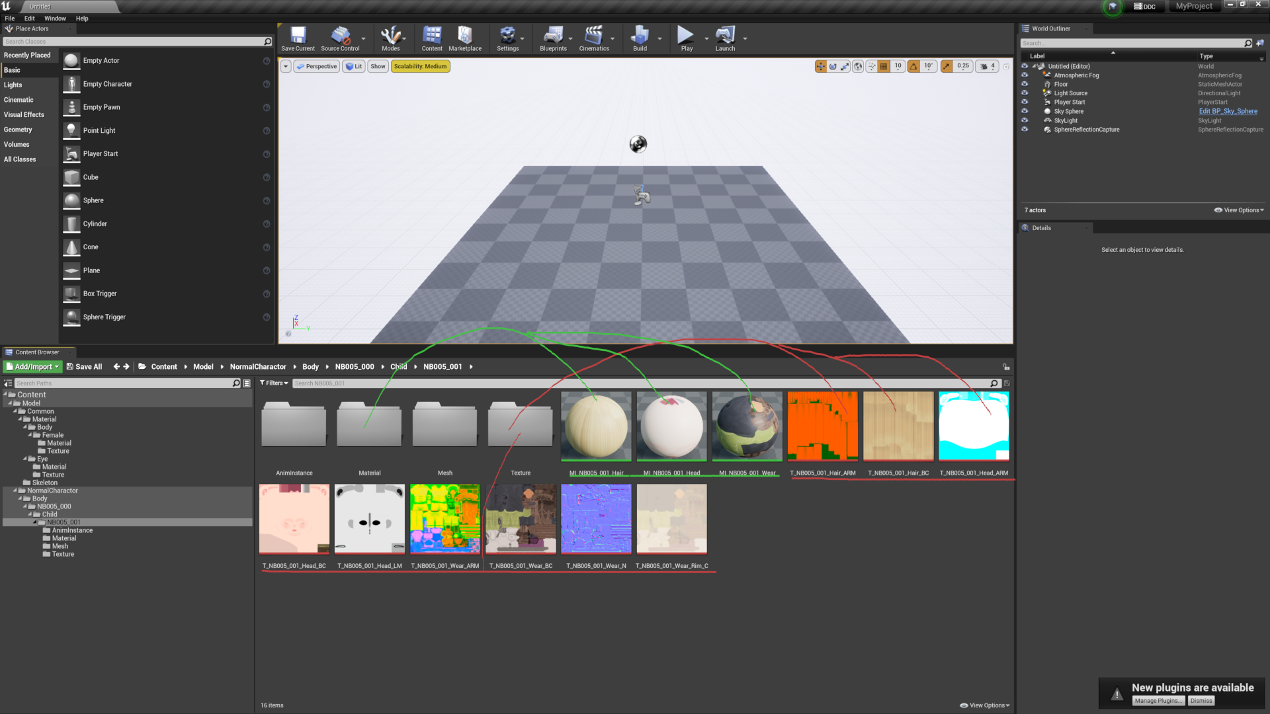Toggle visibility of SphereReflectionCapture actor
The image size is (1270, 714).
click(1025, 129)
